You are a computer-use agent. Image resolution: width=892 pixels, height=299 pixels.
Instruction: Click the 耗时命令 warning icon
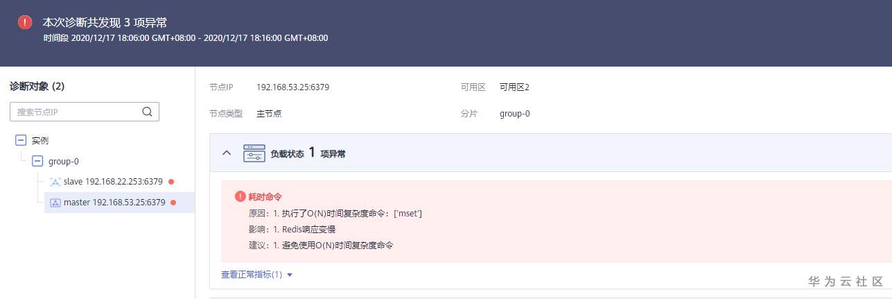tap(241, 196)
